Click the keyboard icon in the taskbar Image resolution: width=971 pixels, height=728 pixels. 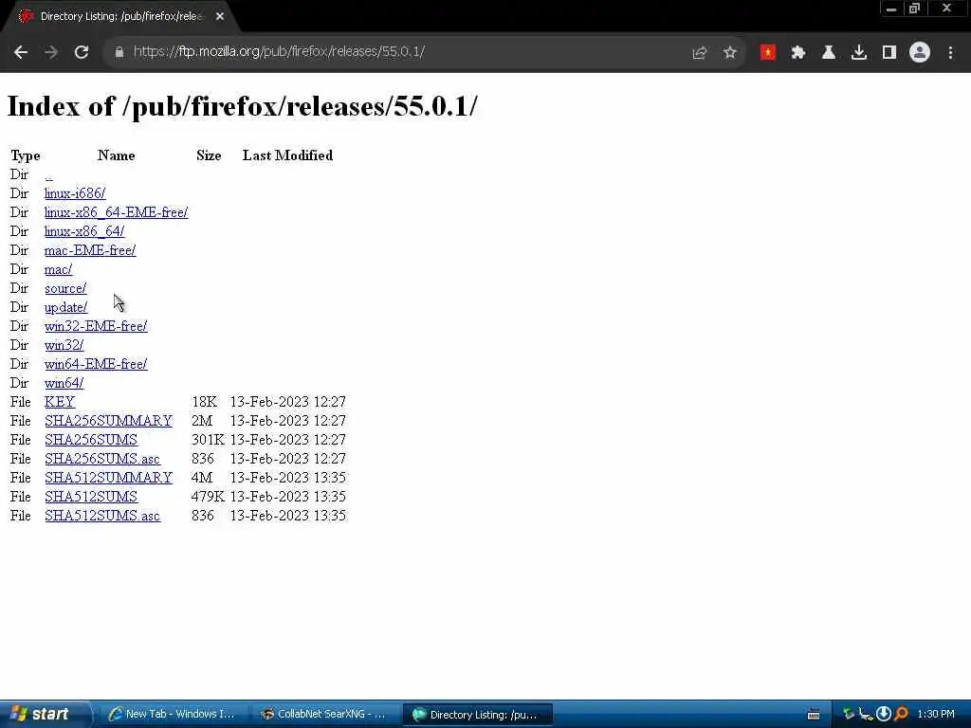[x=814, y=715]
